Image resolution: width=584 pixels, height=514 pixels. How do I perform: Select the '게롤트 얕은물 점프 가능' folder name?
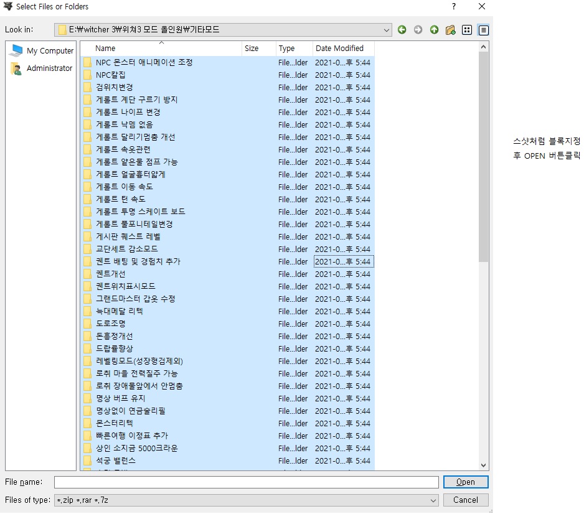click(x=137, y=162)
